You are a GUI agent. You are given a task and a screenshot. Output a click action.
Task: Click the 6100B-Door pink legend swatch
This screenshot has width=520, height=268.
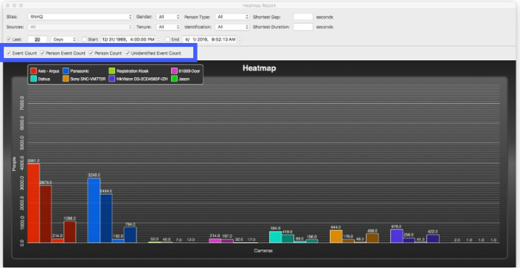click(x=174, y=71)
